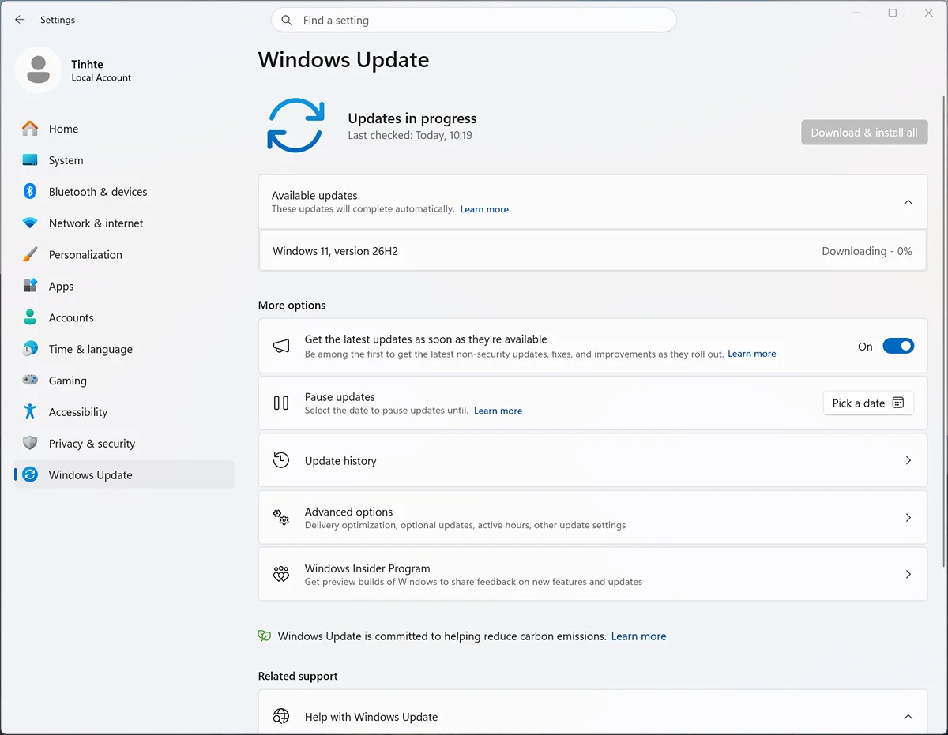Click the Related support heading
This screenshot has width=948, height=735.
[x=298, y=676]
